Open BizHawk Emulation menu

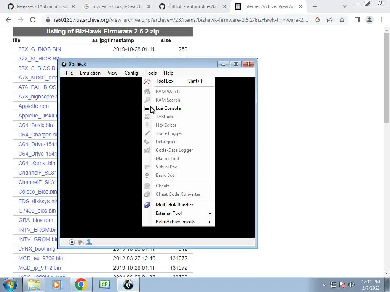coord(90,73)
